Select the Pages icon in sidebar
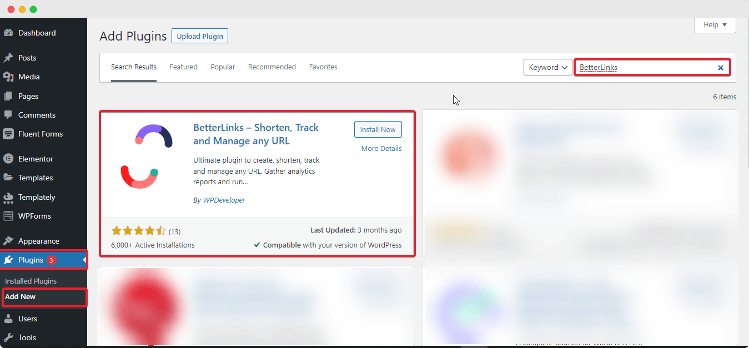Screen dimensions: 749x348 [8, 96]
